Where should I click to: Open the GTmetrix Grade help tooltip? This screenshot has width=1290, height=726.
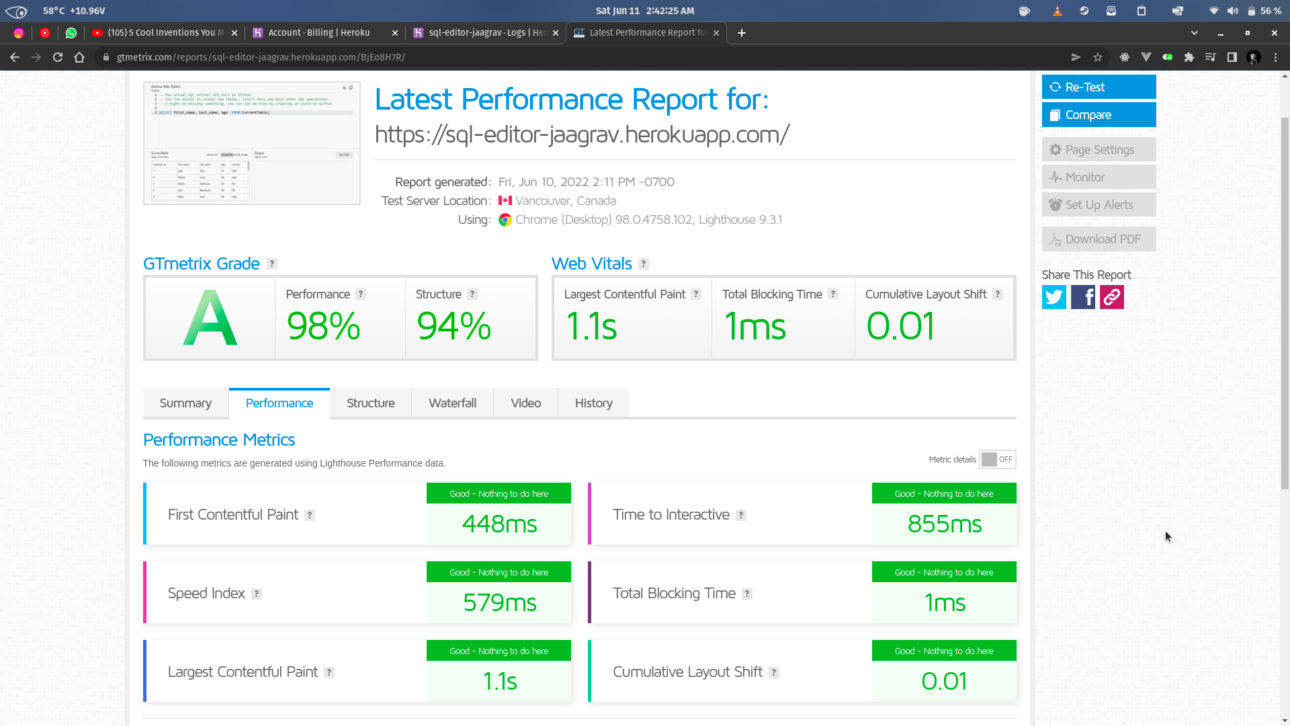coord(271,264)
